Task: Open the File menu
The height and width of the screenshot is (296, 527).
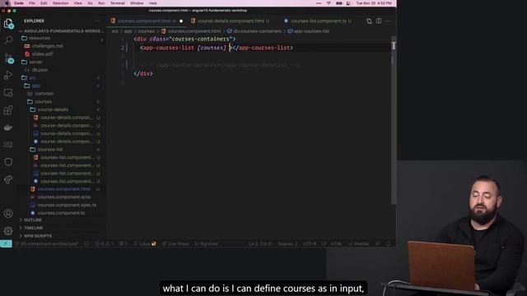Action: coord(31,3)
